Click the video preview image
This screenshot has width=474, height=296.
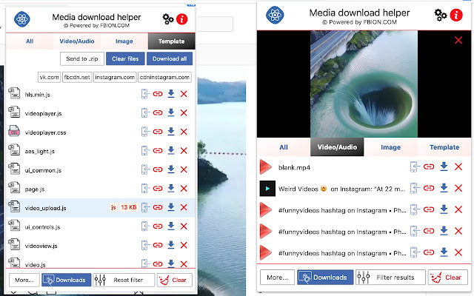[x=364, y=84]
